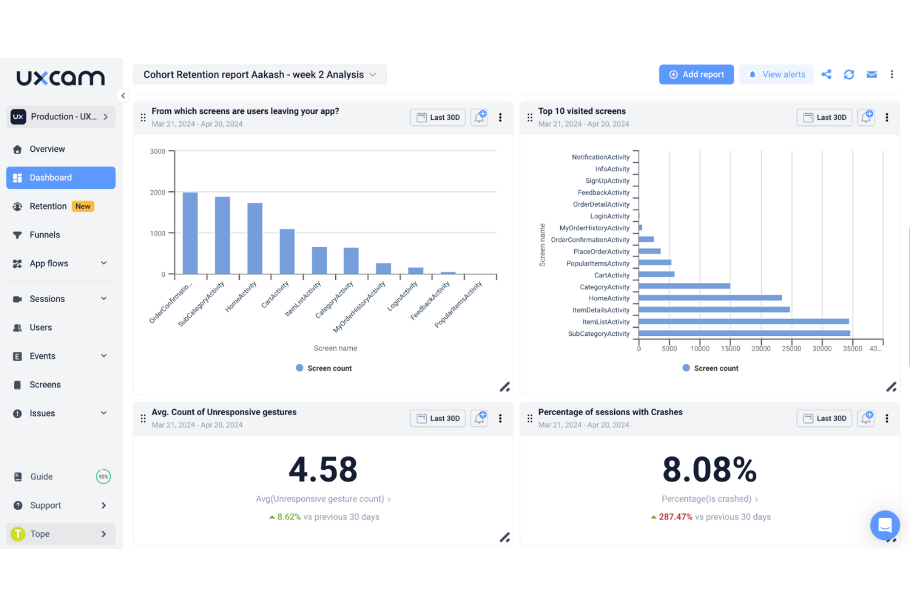Viewport: 910px width, 607px height.
Task: Click the refresh dashboard icon
Action: tap(849, 74)
